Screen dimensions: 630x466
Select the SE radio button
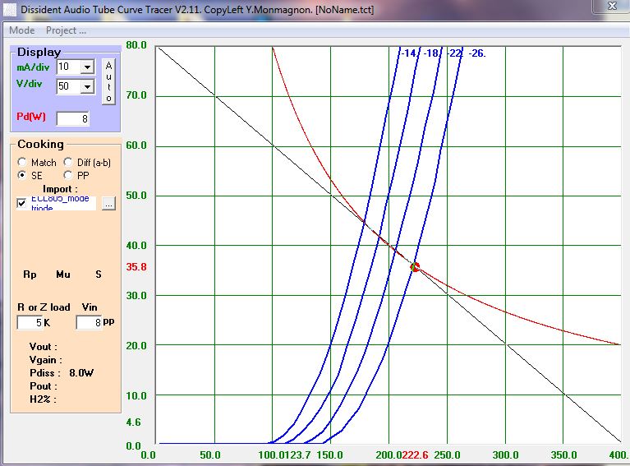coord(22,175)
